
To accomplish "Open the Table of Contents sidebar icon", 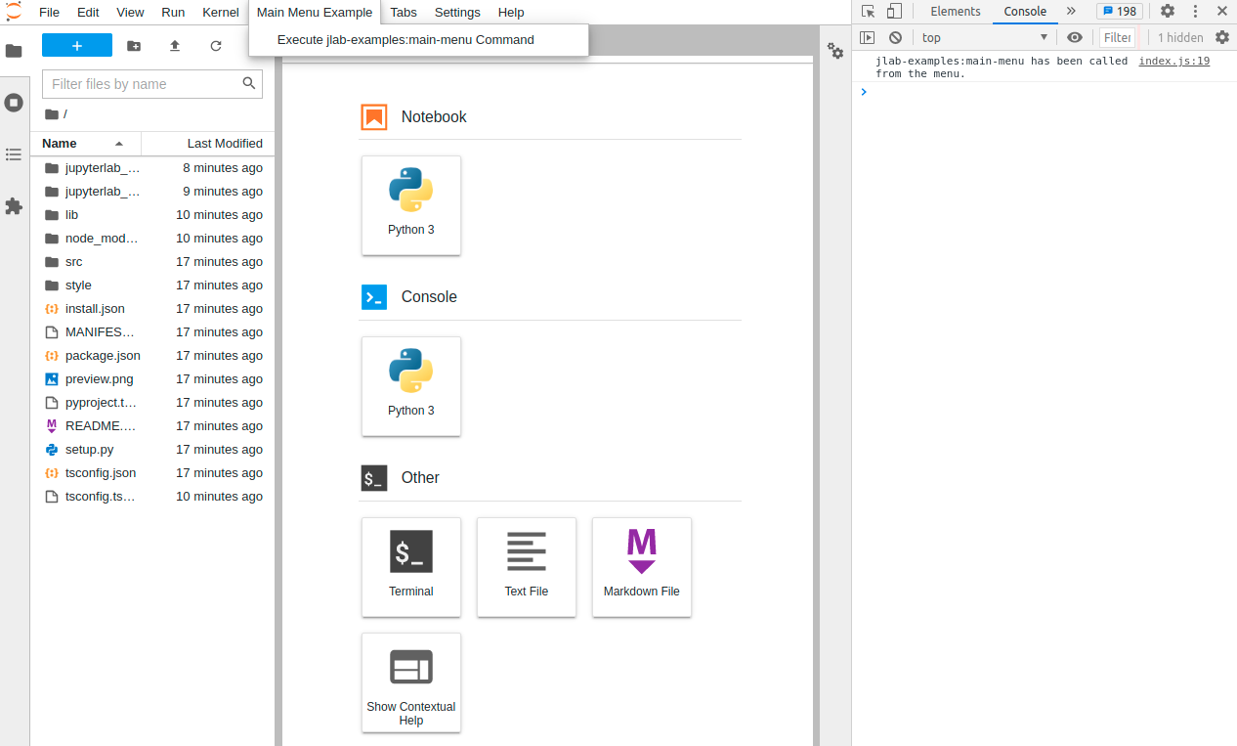I will (x=14, y=154).
